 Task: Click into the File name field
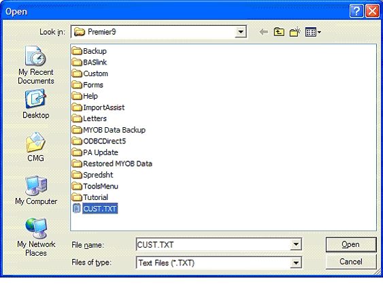click(213, 244)
